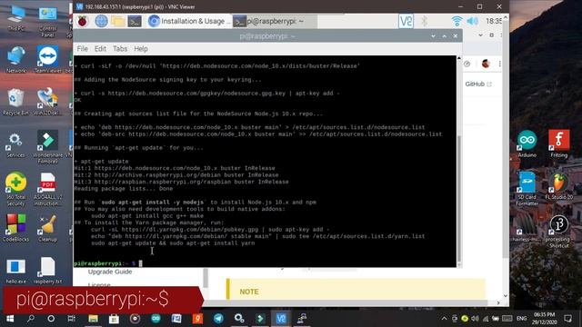Viewport: 582px width, 327px height.
Task: Show hidden tray icons chevron
Action: tap(444, 319)
